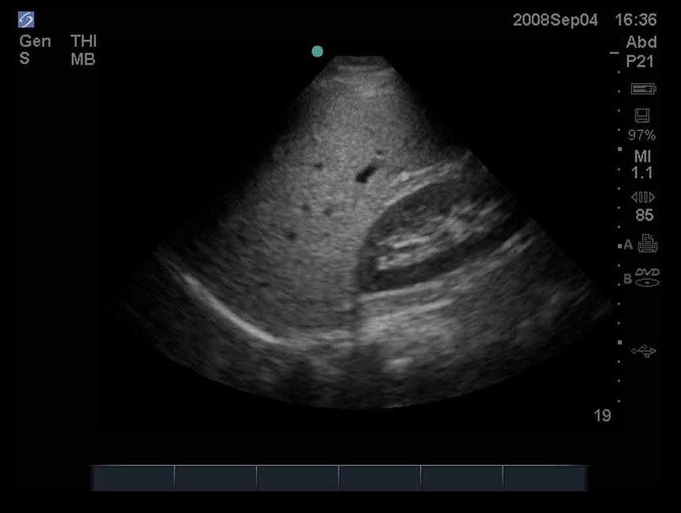The image size is (681, 513).
Task: Click the battery status icon
Action: coord(643,88)
